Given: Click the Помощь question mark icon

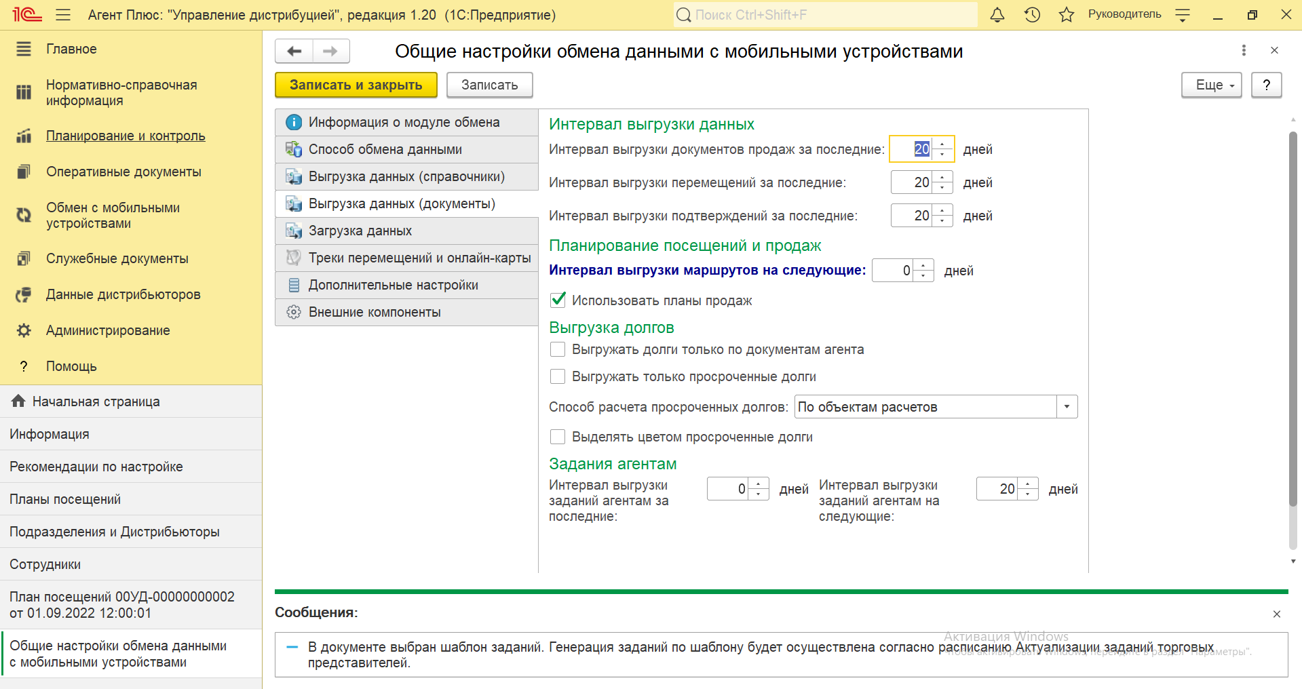Looking at the screenshot, I should [24, 366].
